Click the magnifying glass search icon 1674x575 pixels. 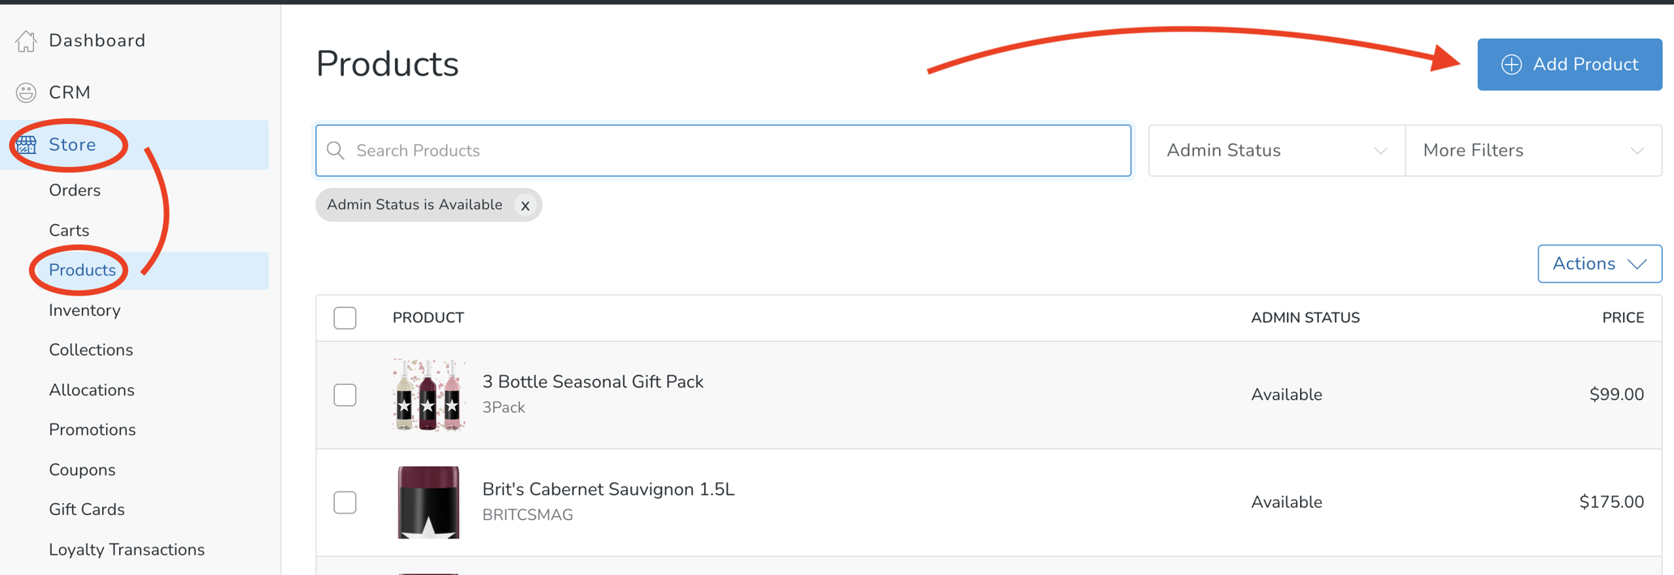(336, 151)
